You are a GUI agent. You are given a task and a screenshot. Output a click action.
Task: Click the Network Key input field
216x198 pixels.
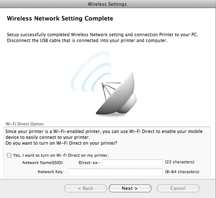pyautogui.click(x=116, y=172)
